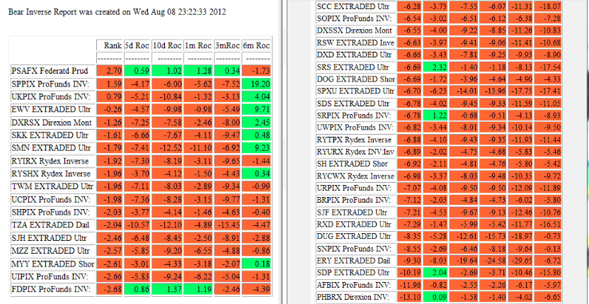Select the UCPIX ProFunds INV: row label
Viewport: 589px width, 304px height.
point(52,199)
